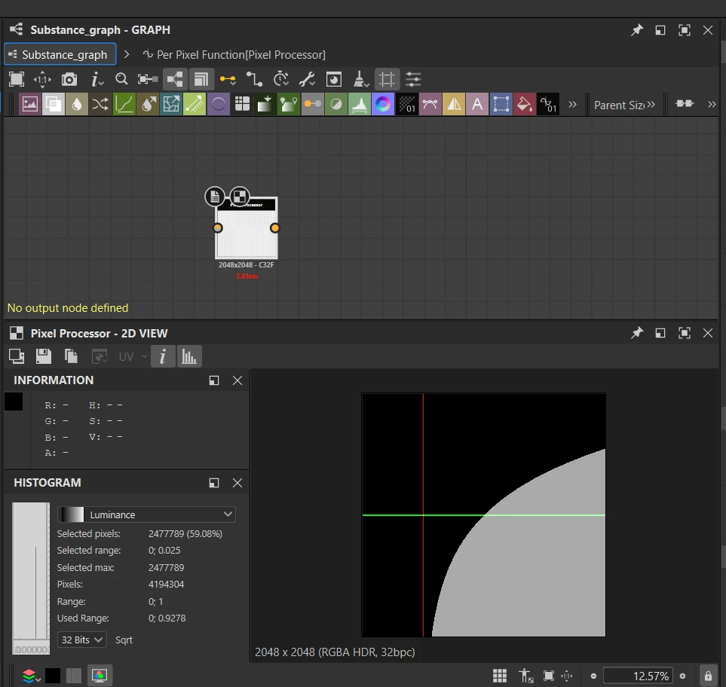Select Per Pixel Function breadcrumb item

[234, 54]
